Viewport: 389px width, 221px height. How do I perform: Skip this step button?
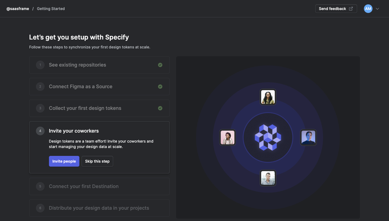tap(97, 161)
